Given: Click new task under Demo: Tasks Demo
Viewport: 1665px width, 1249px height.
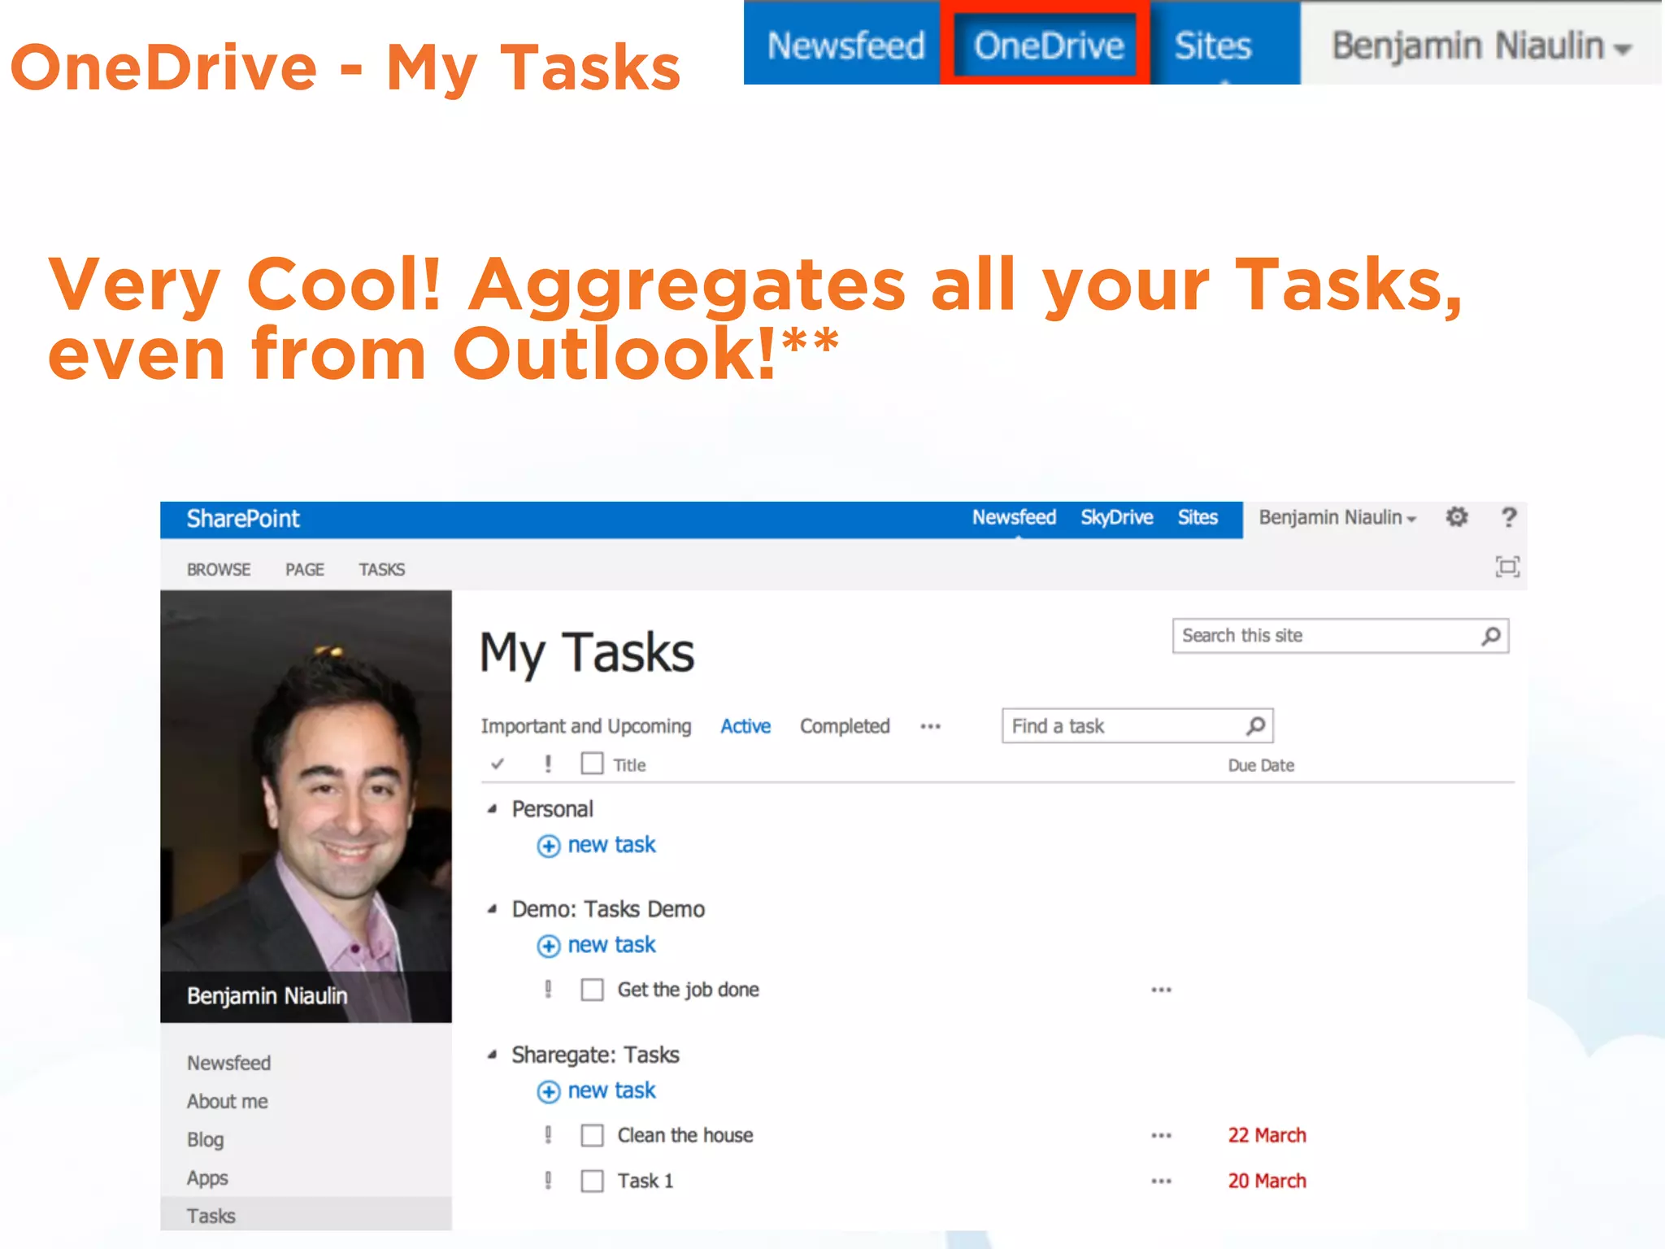Looking at the screenshot, I should [x=611, y=945].
